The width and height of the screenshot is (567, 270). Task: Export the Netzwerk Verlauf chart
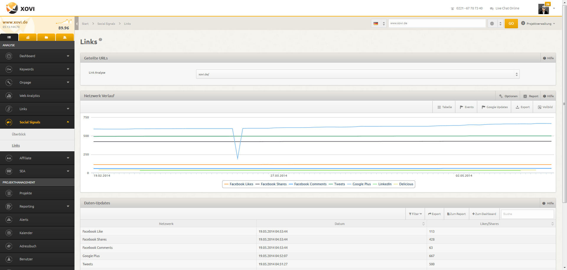(522, 107)
